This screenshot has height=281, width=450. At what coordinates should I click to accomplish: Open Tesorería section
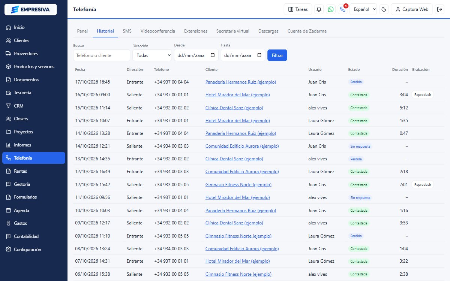click(34, 93)
